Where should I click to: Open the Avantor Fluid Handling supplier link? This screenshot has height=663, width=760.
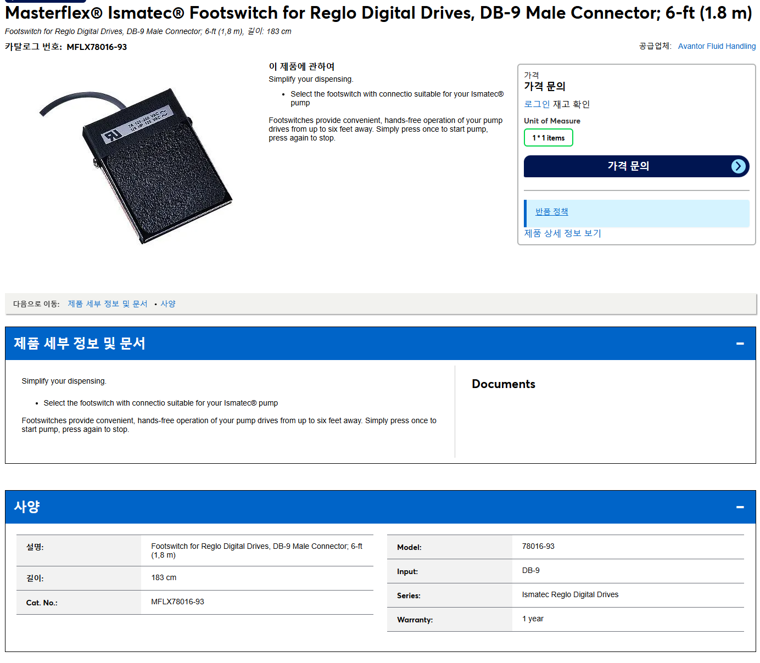coord(717,46)
